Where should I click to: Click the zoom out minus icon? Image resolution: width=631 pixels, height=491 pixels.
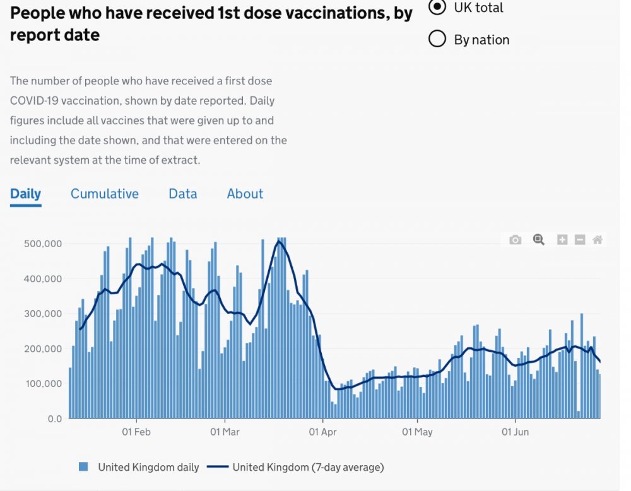(579, 240)
